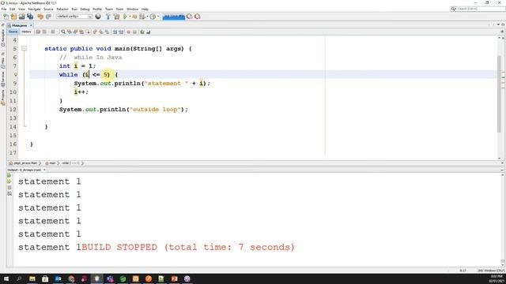This screenshot has height=284, width=506.
Task: Click the clock-style toolbar icon
Action: 153,17
